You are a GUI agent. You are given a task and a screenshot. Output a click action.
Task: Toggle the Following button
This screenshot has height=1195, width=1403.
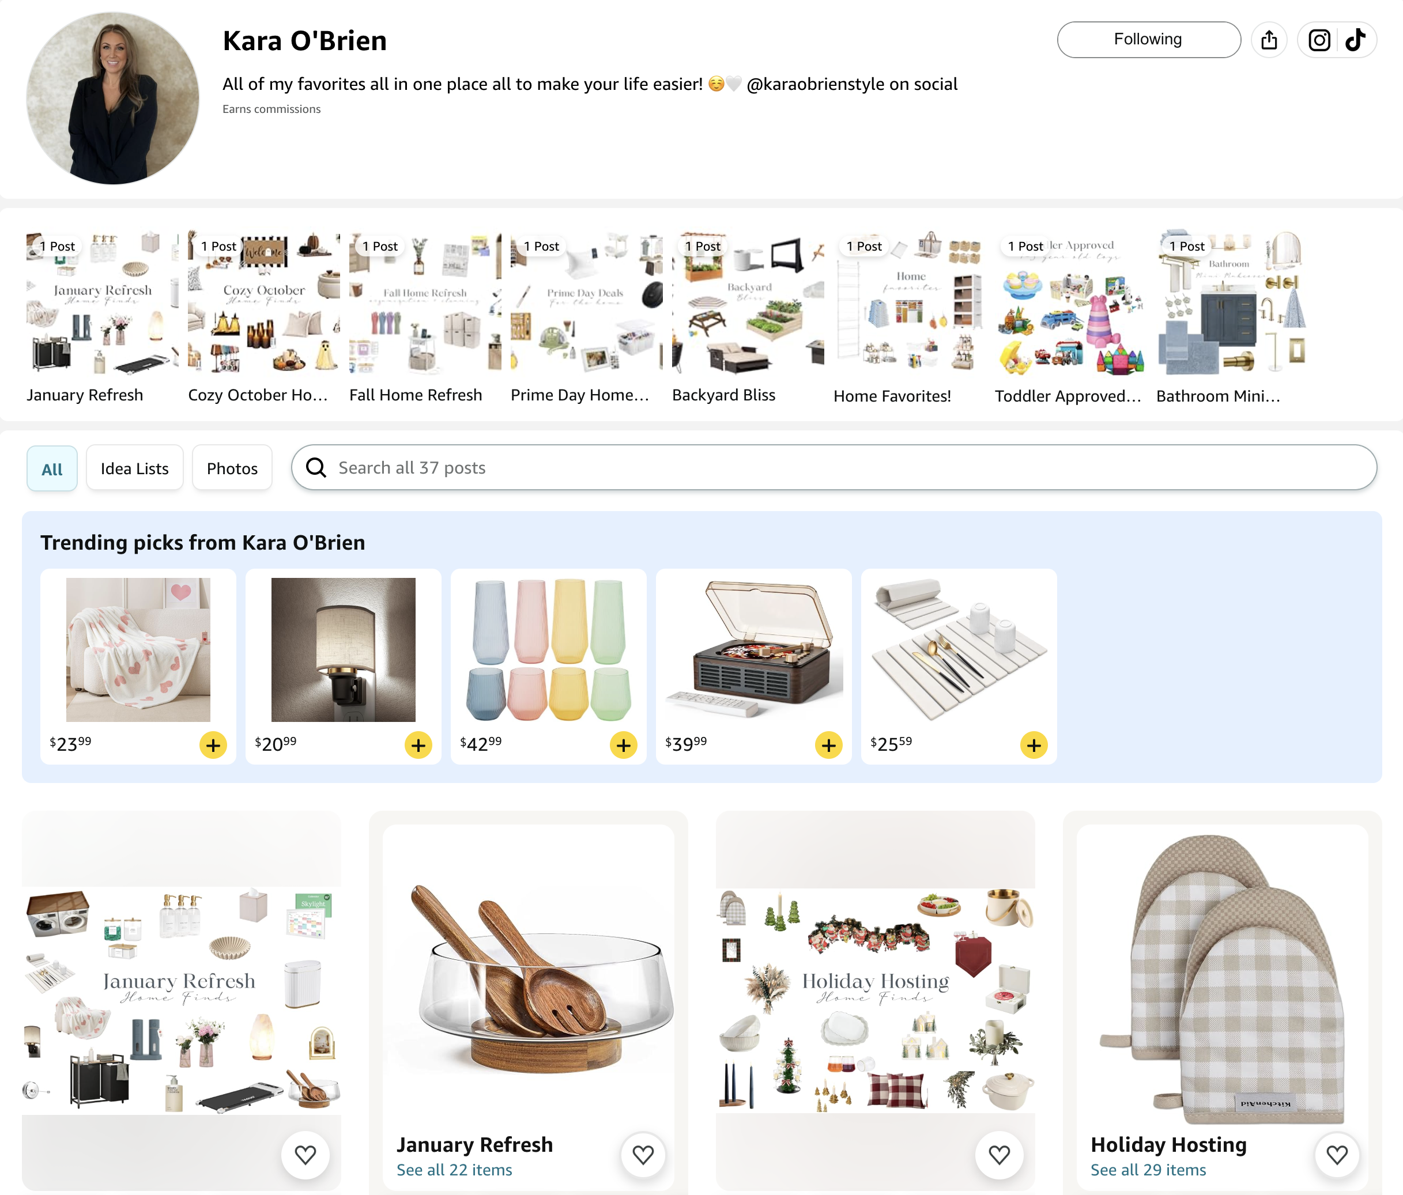[x=1149, y=40]
